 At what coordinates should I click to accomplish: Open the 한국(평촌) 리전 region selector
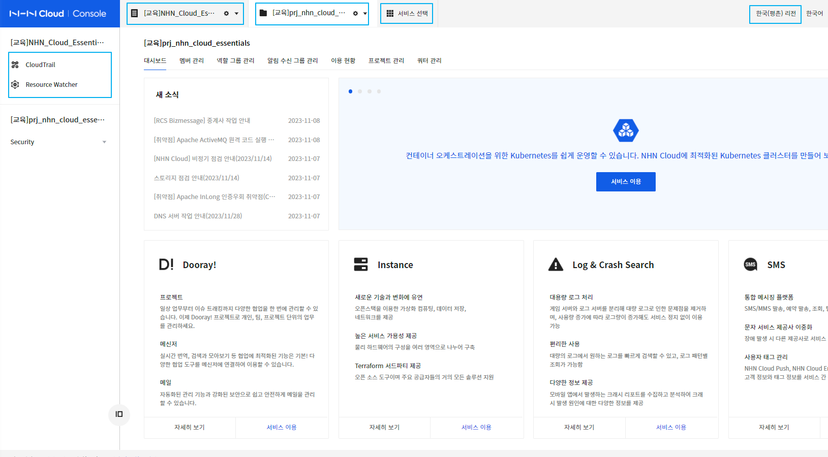(775, 14)
